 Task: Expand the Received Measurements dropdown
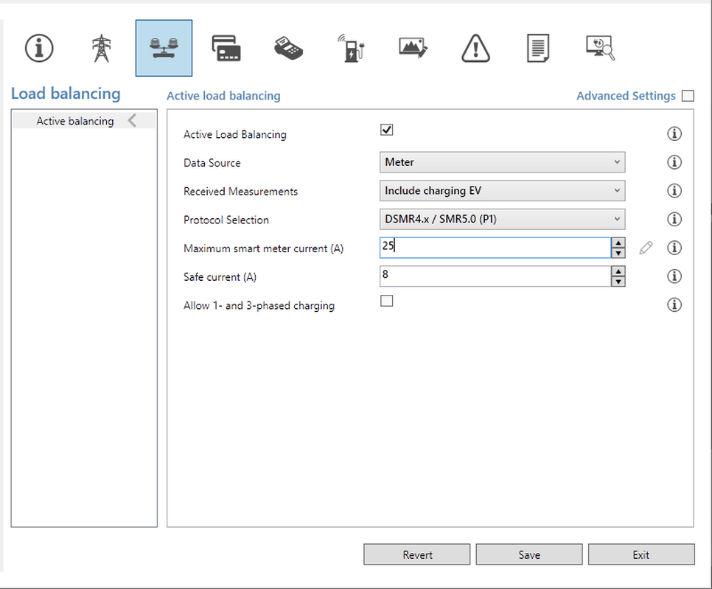tap(502, 191)
